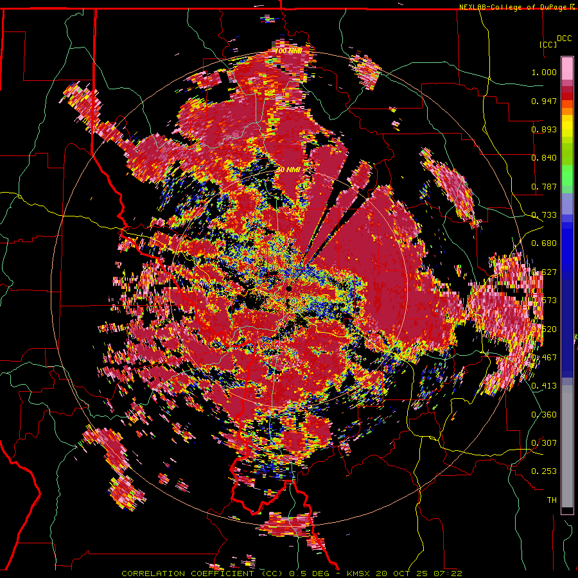Screen dimensions: 578x578
Task: Click the 20 OCT 25 date text
Action: coord(402,574)
